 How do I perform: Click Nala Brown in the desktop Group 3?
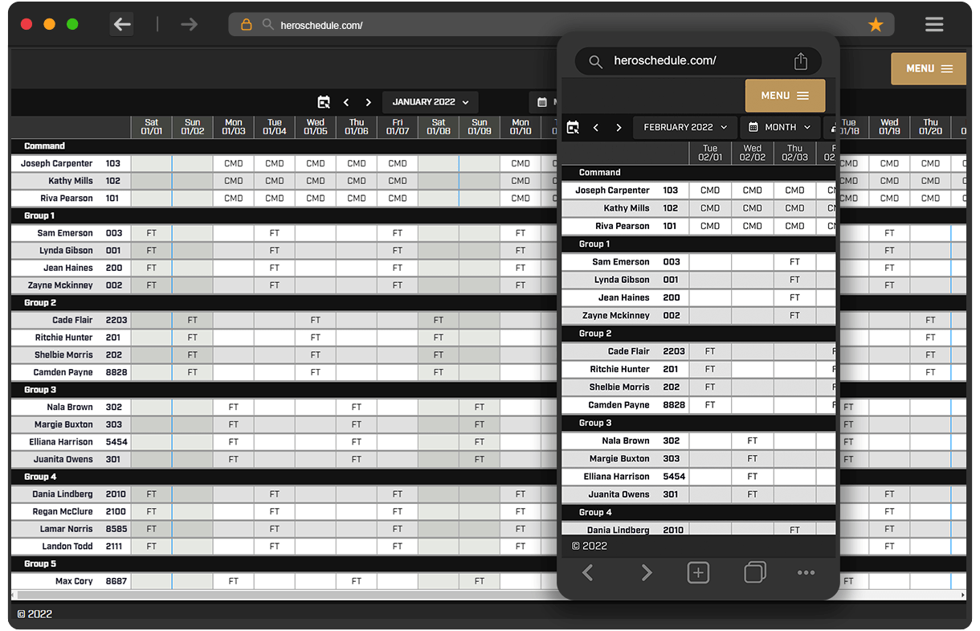coord(70,407)
